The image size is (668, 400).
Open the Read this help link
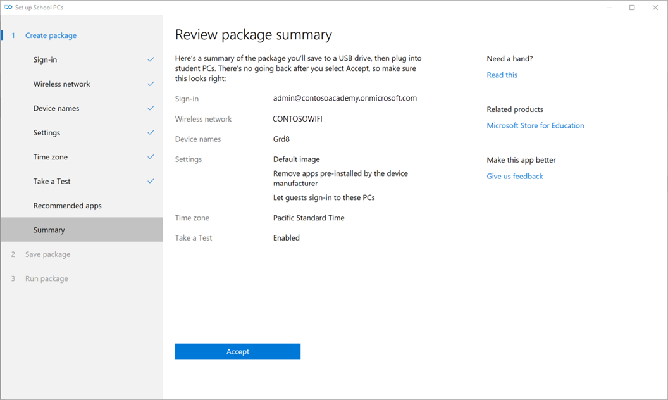[x=502, y=75]
